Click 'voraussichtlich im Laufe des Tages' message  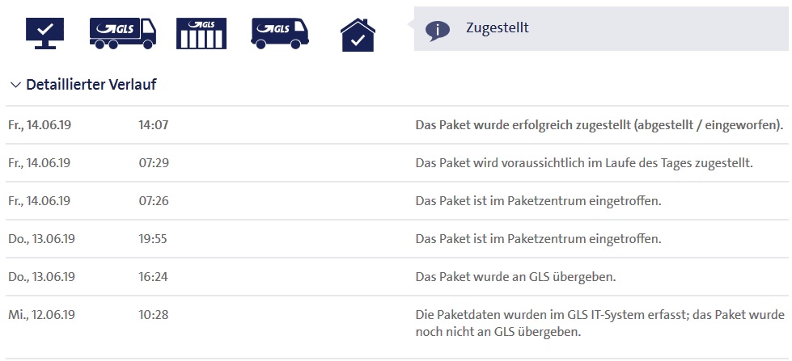point(584,163)
